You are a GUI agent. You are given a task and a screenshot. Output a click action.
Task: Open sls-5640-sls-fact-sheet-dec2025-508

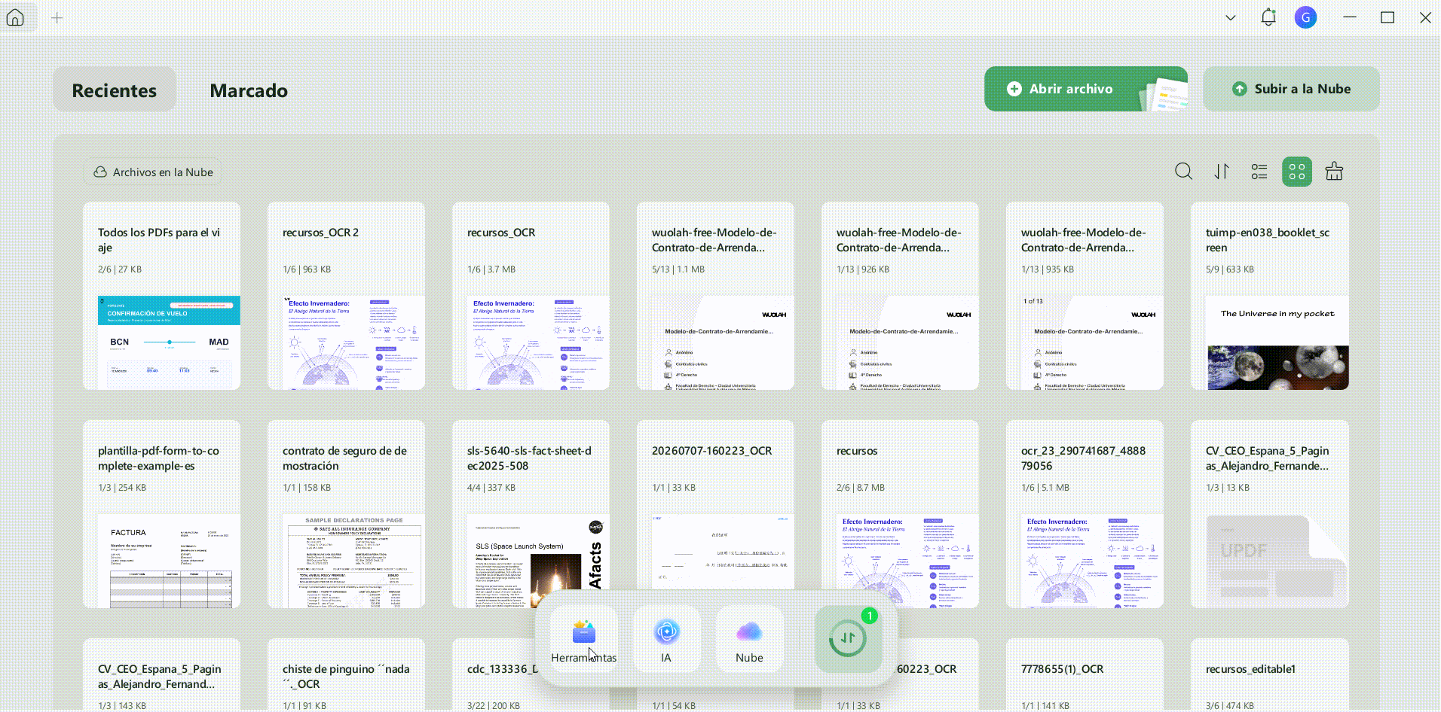pos(531,514)
